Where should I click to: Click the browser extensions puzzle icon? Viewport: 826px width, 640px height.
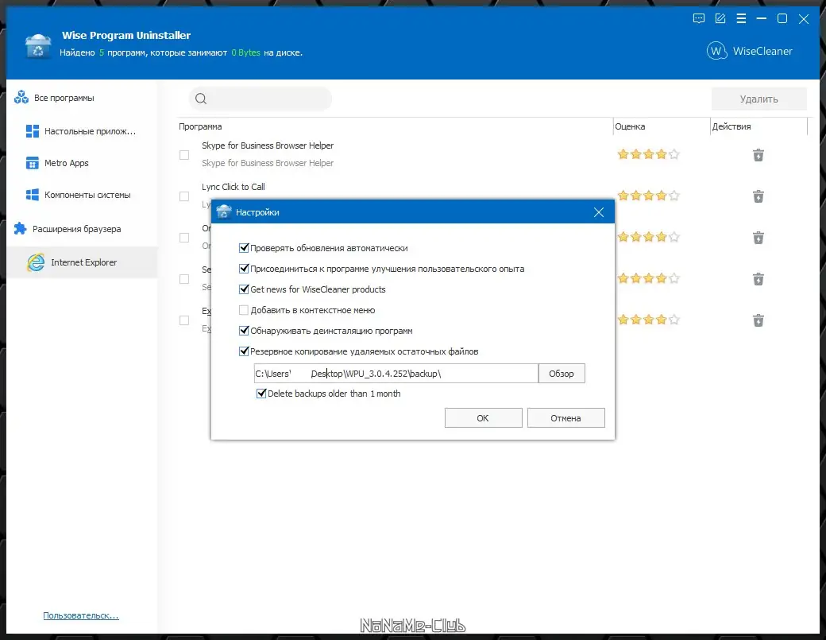point(20,229)
